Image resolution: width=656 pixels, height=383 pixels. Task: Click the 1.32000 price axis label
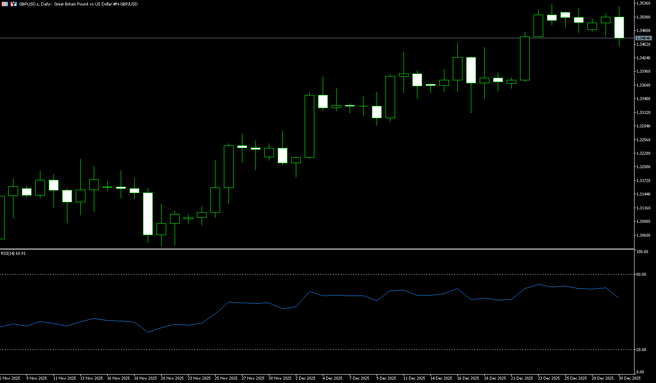[x=644, y=167]
